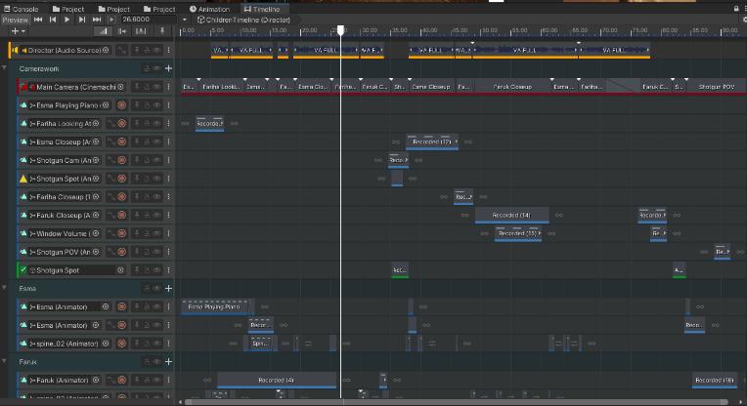Collapse the Faruk track group
Viewport: 747px width, 406px height.
click(4, 361)
